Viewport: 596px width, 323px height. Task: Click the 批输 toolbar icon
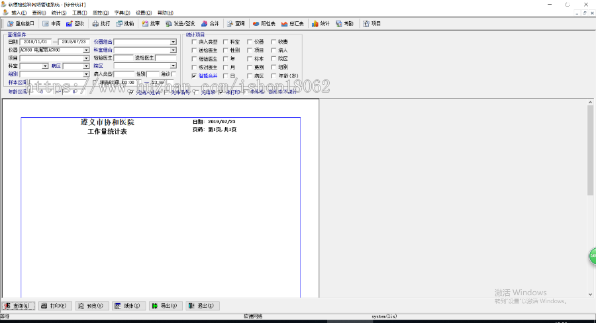tap(119, 24)
